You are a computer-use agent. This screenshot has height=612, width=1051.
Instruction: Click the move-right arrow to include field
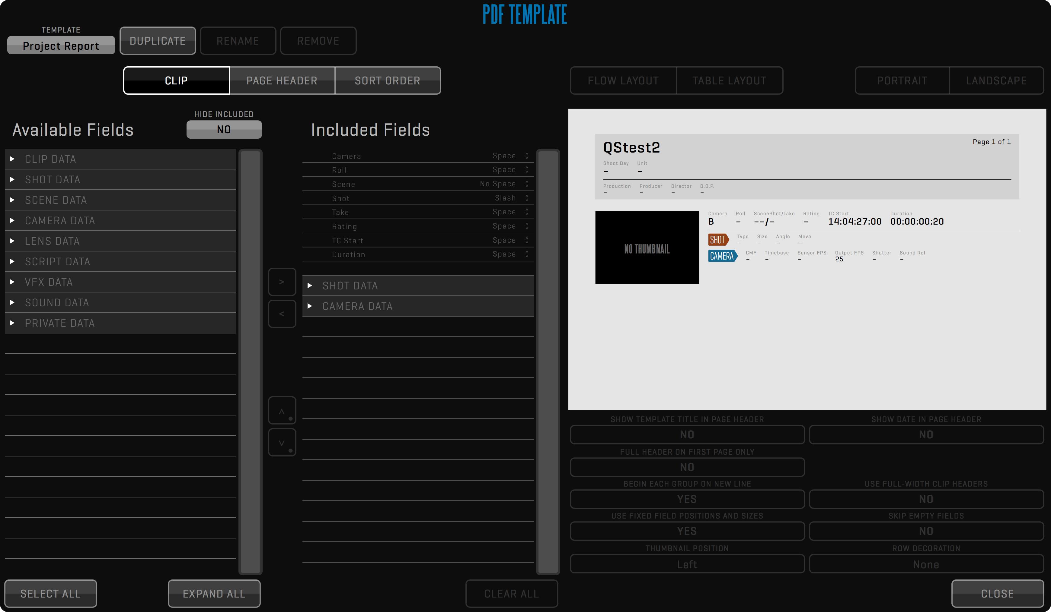tap(282, 282)
